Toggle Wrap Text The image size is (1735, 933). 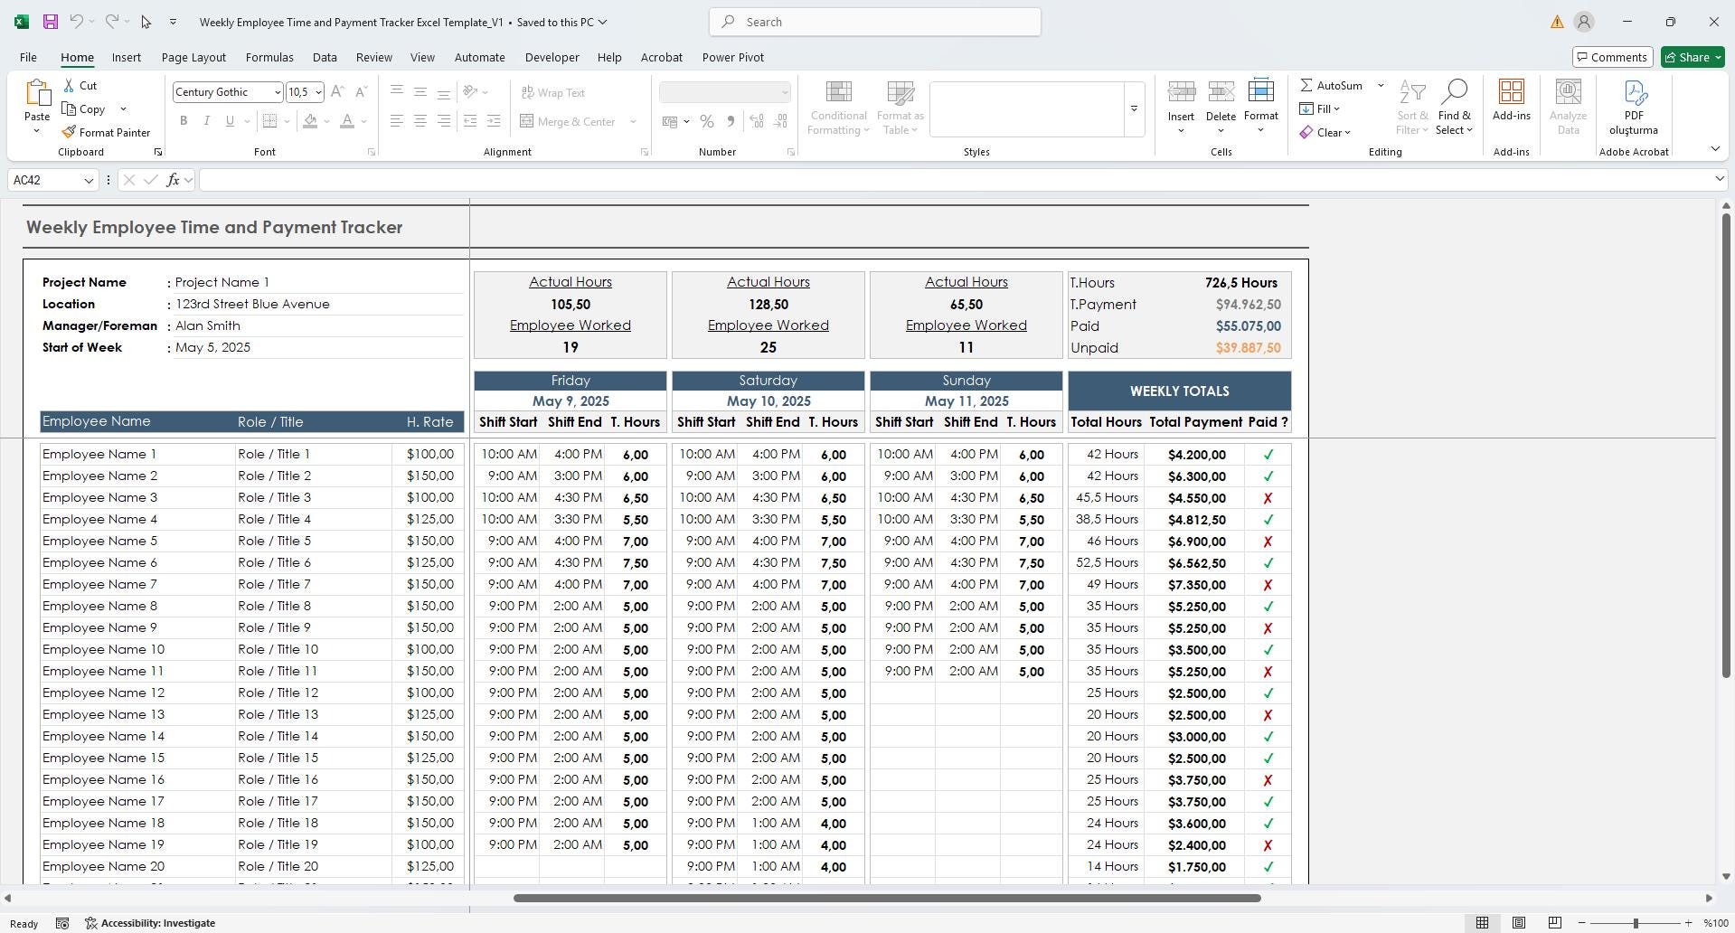pyautogui.click(x=553, y=92)
